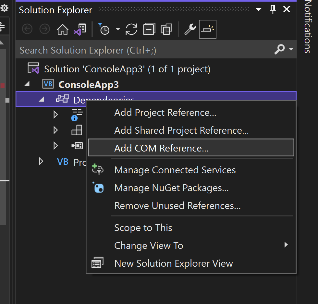The width and height of the screenshot is (318, 304).
Task: Choose Add Project Reference... from menu
Action: click(191, 113)
